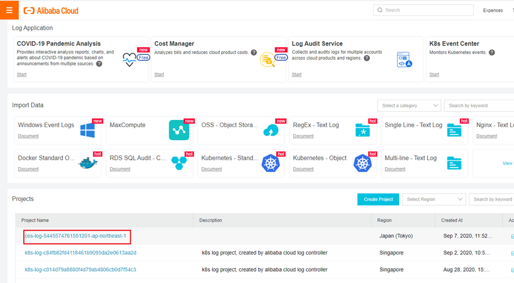Start the K8s Event Center app
This screenshot has width=514, height=283.
tap(434, 75)
